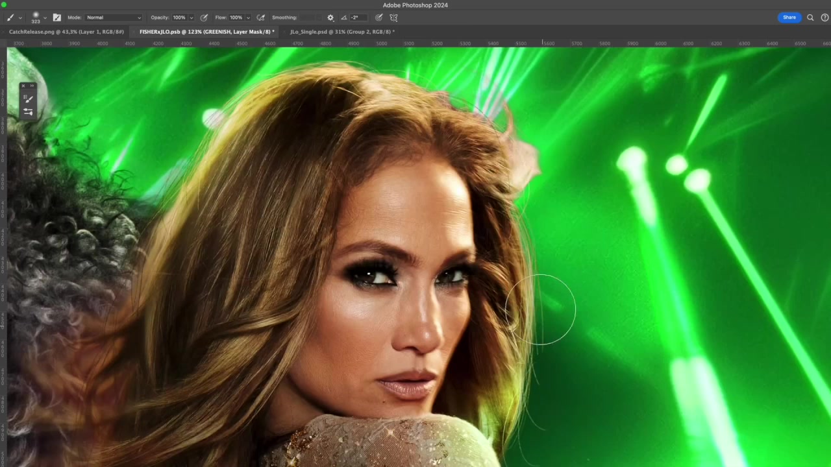
Task: Close the FISHERxJLO.psb tab
Action: (134, 32)
